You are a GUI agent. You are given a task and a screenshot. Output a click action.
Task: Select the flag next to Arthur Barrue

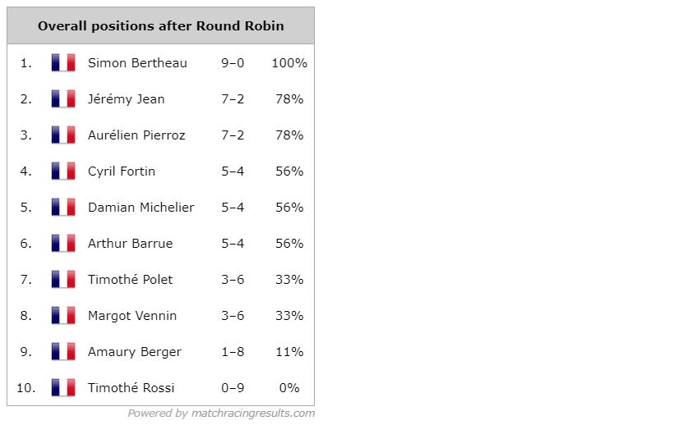63,243
